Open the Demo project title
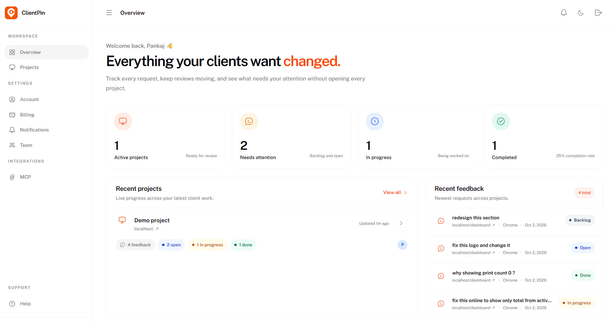The height and width of the screenshot is (322, 616). tap(152, 220)
